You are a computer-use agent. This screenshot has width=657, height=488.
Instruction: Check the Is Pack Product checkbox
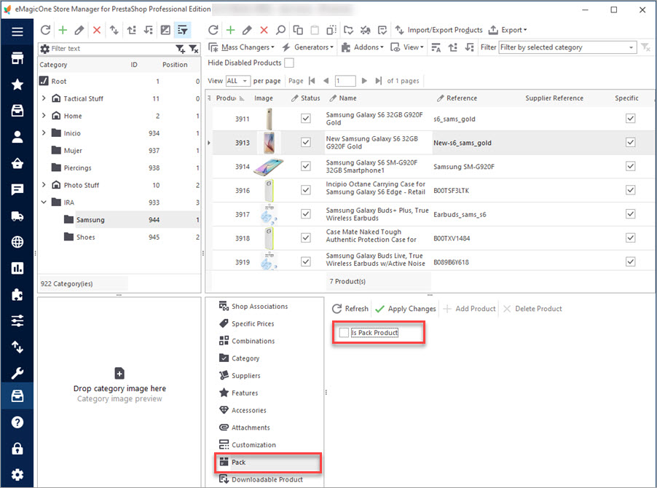tap(344, 333)
